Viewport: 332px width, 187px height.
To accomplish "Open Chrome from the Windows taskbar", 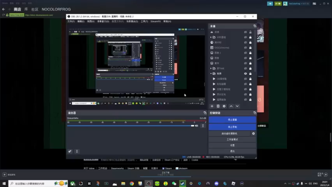I will click(132, 184).
